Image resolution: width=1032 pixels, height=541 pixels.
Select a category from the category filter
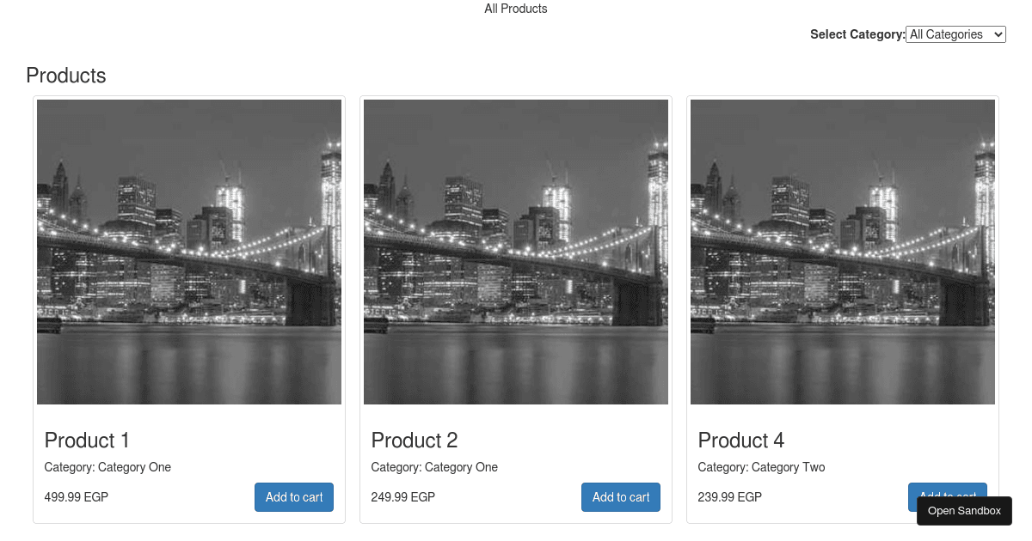coord(955,34)
